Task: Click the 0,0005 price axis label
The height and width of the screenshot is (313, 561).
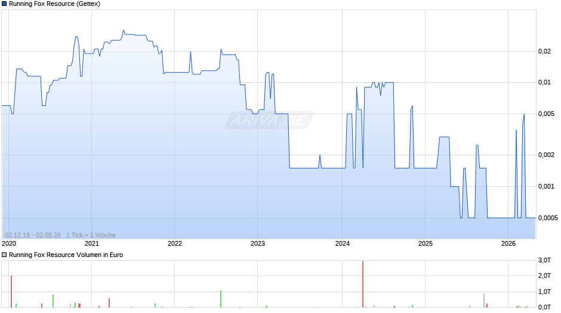Action: tap(548, 218)
